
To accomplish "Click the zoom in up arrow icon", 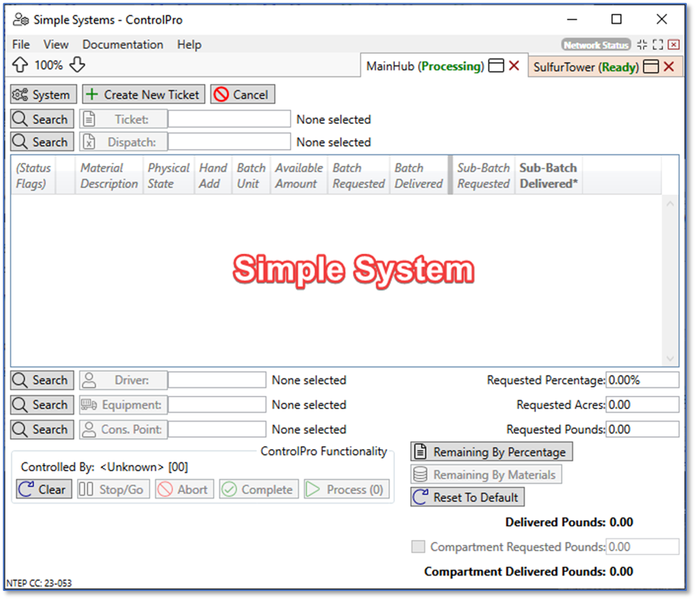I will click(x=20, y=65).
